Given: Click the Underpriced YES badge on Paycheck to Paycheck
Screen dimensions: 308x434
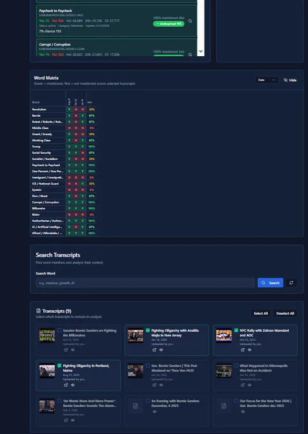Looking at the screenshot, I should [168, 24].
